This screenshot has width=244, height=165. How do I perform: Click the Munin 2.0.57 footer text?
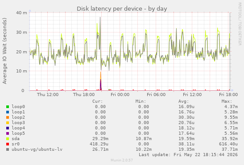click(122, 160)
